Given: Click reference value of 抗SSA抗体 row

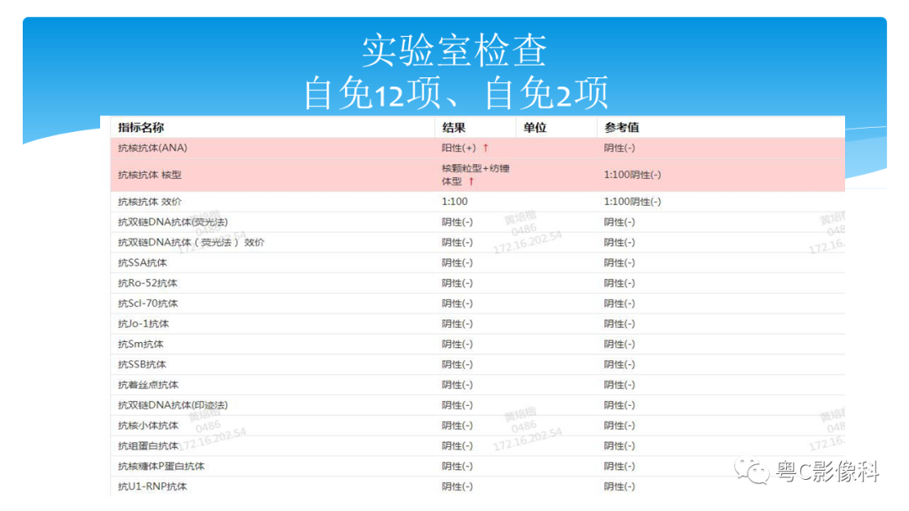Looking at the screenshot, I should (619, 263).
